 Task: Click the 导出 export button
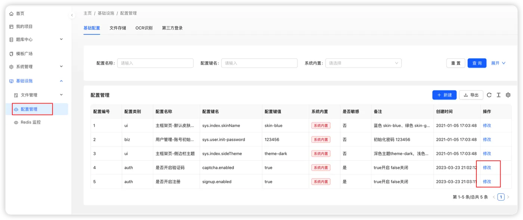(471, 95)
